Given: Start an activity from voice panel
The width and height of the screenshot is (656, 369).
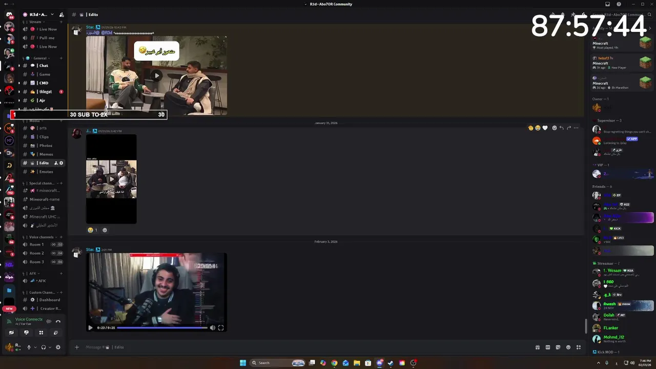Looking at the screenshot, I should click(41, 333).
